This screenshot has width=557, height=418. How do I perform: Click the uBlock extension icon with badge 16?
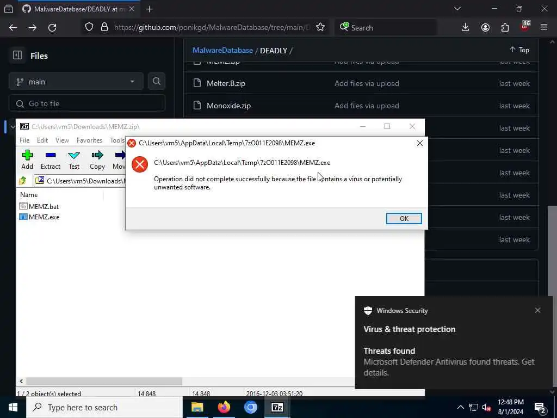tap(525, 27)
